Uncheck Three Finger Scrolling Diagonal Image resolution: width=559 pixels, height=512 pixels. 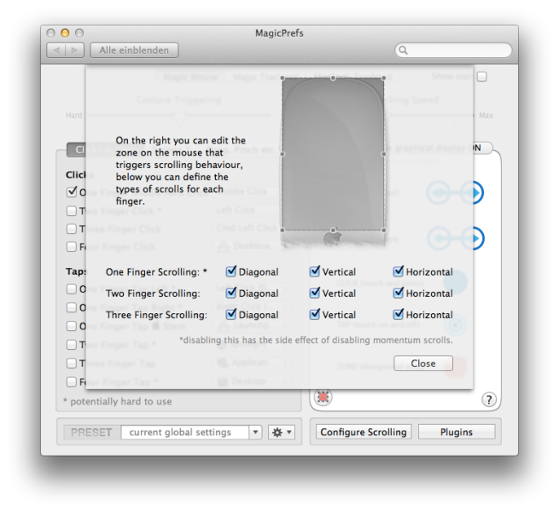(231, 315)
